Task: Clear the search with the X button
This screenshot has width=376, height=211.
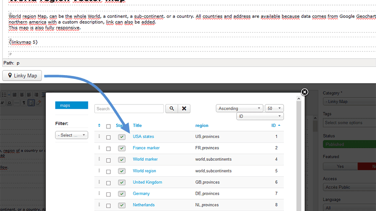Action: pyautogui.click(x=184, y=108)
